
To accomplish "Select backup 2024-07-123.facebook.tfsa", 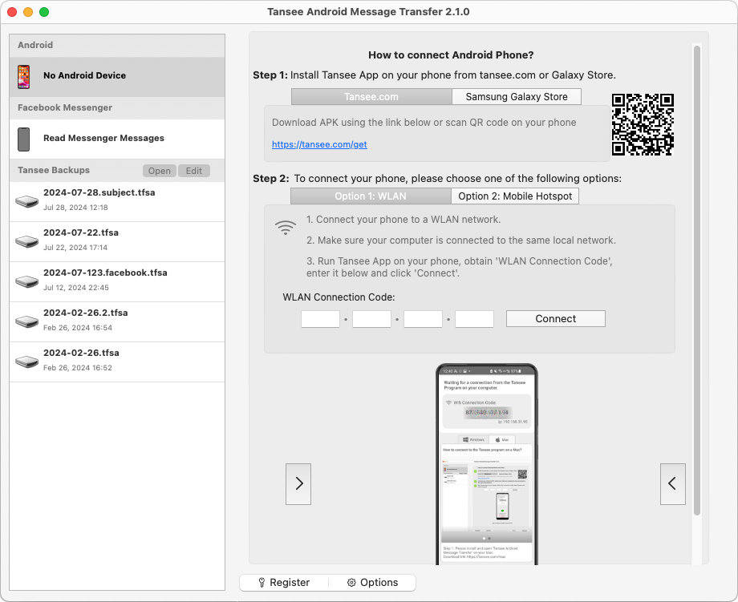I will tap(117, 281).
